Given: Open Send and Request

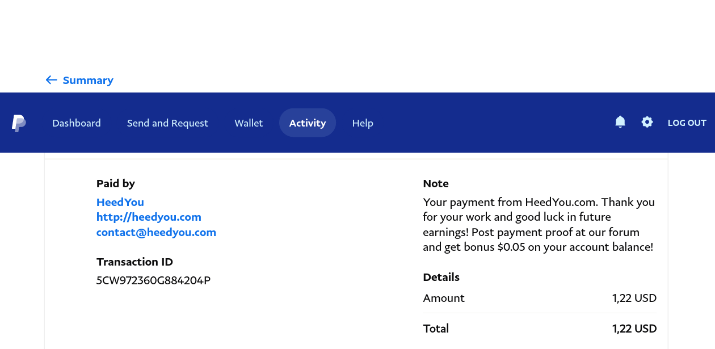Looking at the screenshot, I should [x=167, y=123].
